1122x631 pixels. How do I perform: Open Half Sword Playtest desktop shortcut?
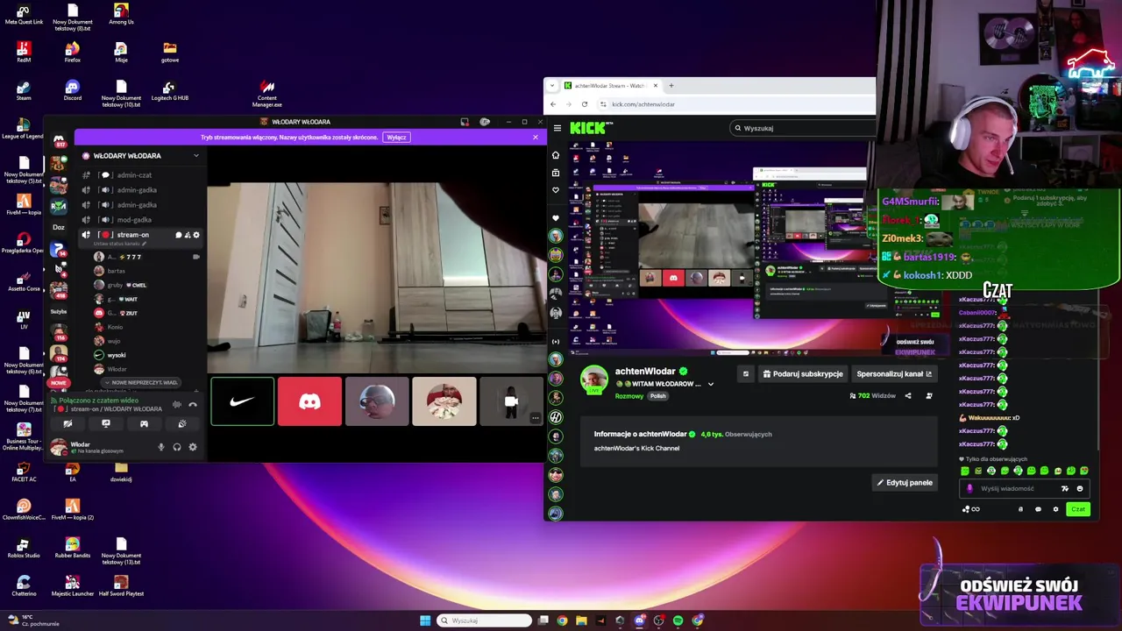point(121,585)
